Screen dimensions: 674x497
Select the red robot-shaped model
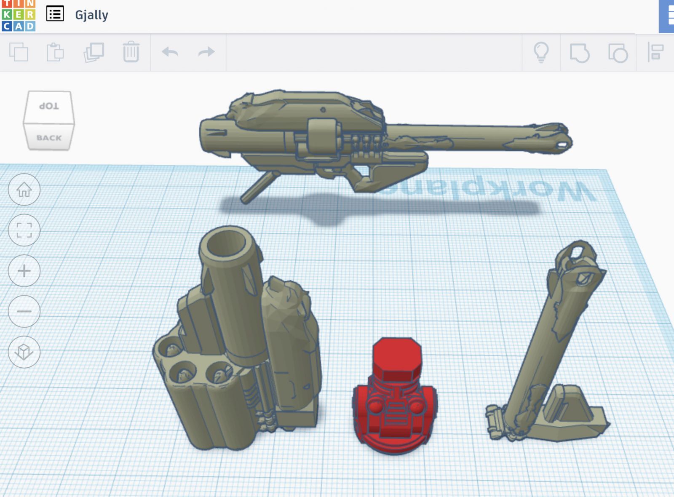[394, 400]
